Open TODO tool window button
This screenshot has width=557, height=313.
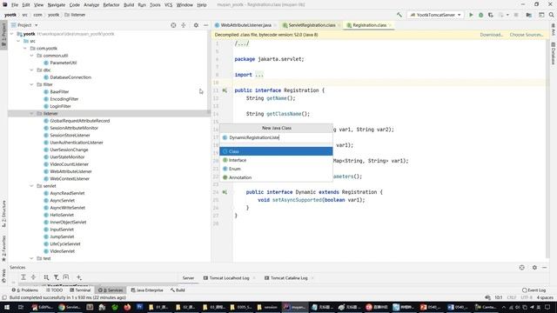pos(54,290)
